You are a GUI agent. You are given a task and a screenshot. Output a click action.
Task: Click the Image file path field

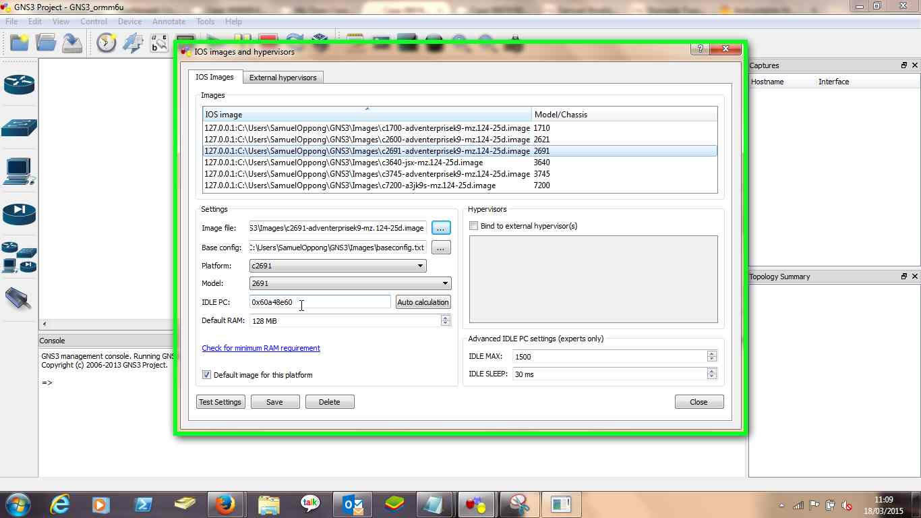[x=337, y=228]
